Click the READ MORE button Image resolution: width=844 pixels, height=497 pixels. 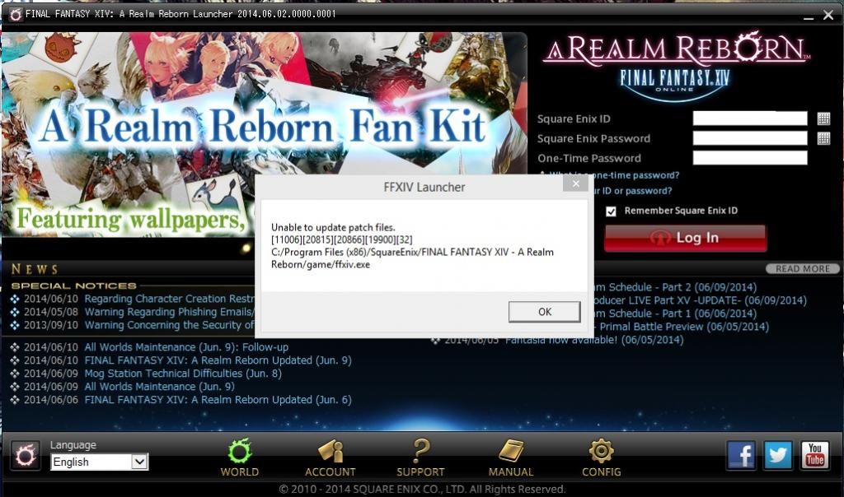click(x=802, y=268)
